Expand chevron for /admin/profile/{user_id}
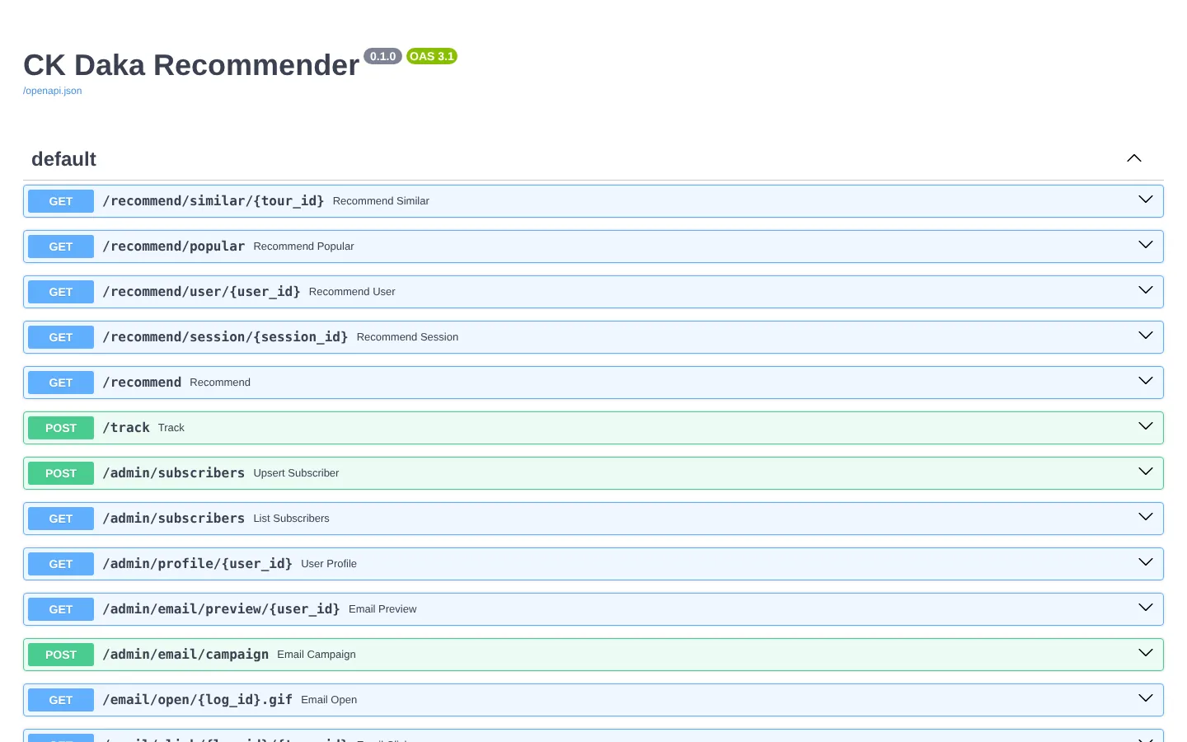 tap(1146, 562)
